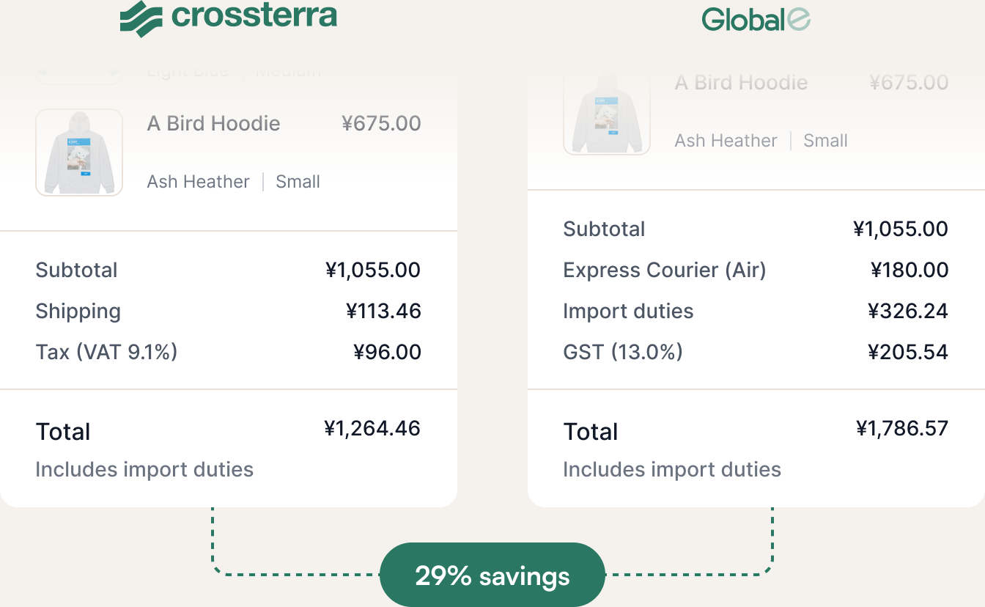Click A Bird Hoodie title in Crossterra cart
Image resolution: width=985 pixels, height=607 pixels.
coord(213,123)
